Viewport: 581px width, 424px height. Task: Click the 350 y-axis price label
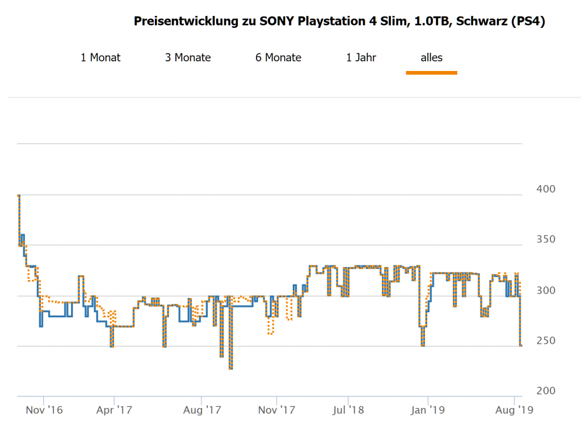tap(546, 240)
